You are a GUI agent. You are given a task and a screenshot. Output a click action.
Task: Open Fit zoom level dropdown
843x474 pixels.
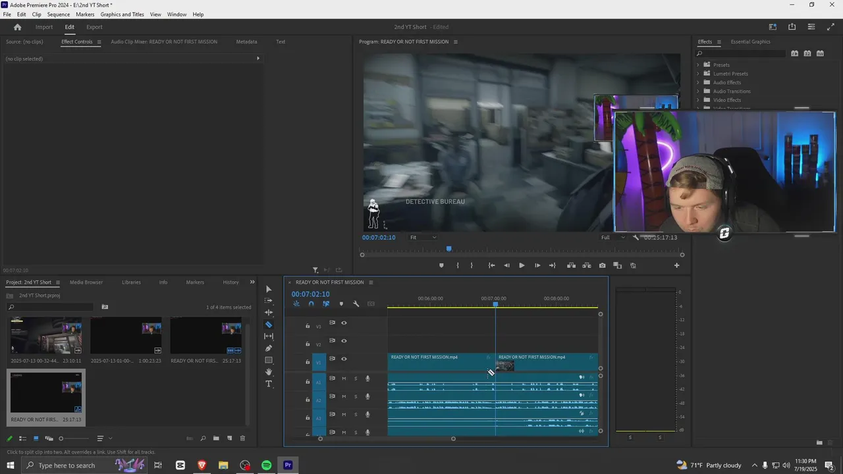[x=423, y=238]
